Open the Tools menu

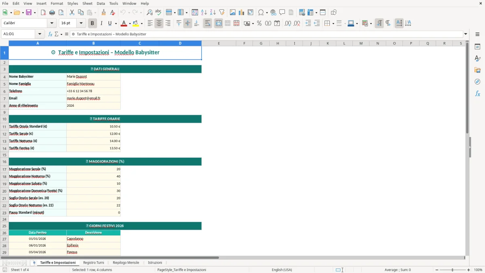tap(114, 3)
